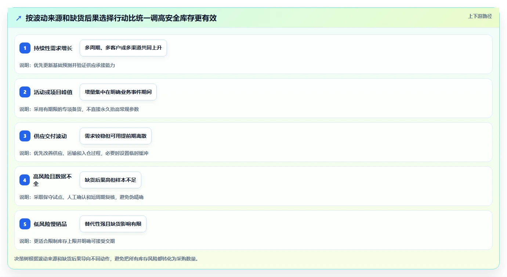Click the footer text starting 决策树根据波动来源
The image size is (507, 277).
coord(107,259)
